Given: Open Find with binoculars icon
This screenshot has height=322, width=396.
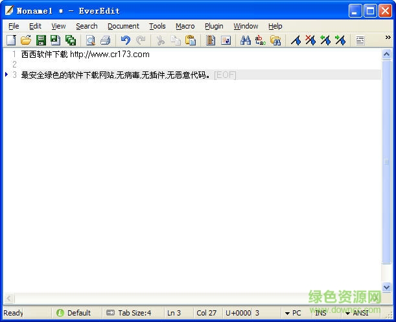Looking at the screenshot, I should tap(246, 40).
